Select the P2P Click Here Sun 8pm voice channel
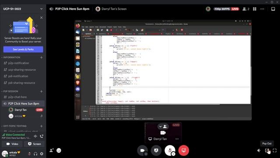The width and height of the screenshot is (280, 158). point(23,104)
